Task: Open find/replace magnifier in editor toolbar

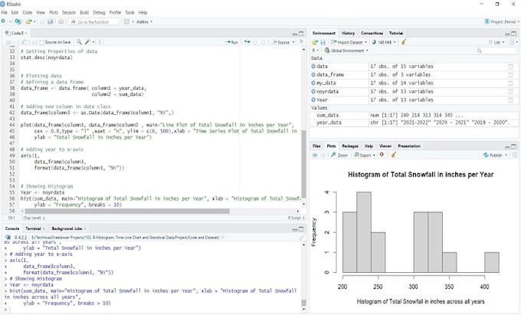Action: pyautogui.click(x=79, y=42)
